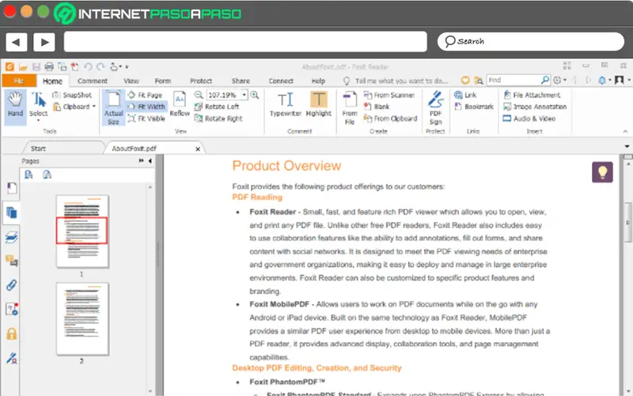This screenshot has height=396, width=633.
Task: Toggle Fit Width view mode
Action: click(x=146, y=106)
